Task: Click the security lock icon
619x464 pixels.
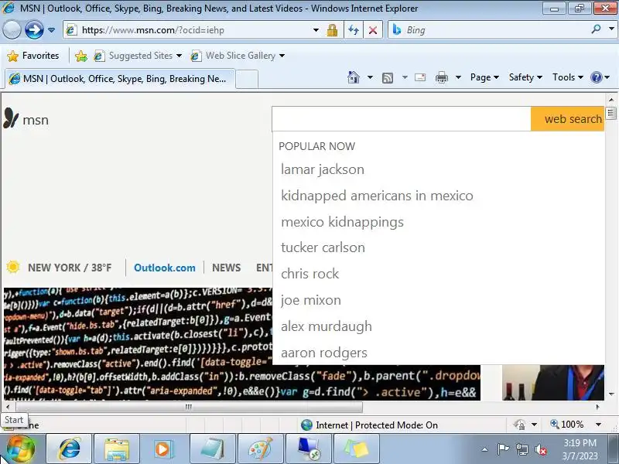Action: pos(332,30)
